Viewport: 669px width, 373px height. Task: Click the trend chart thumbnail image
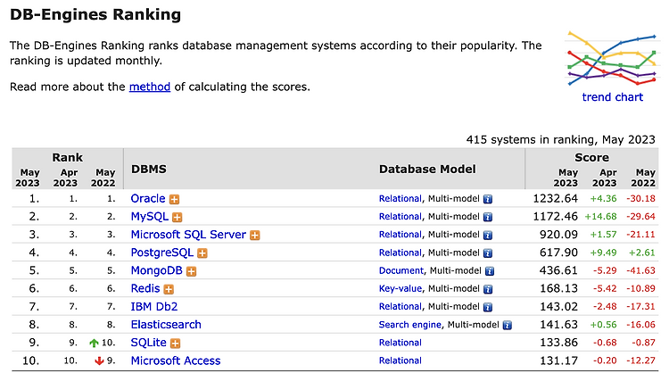[x=612, y=59]
